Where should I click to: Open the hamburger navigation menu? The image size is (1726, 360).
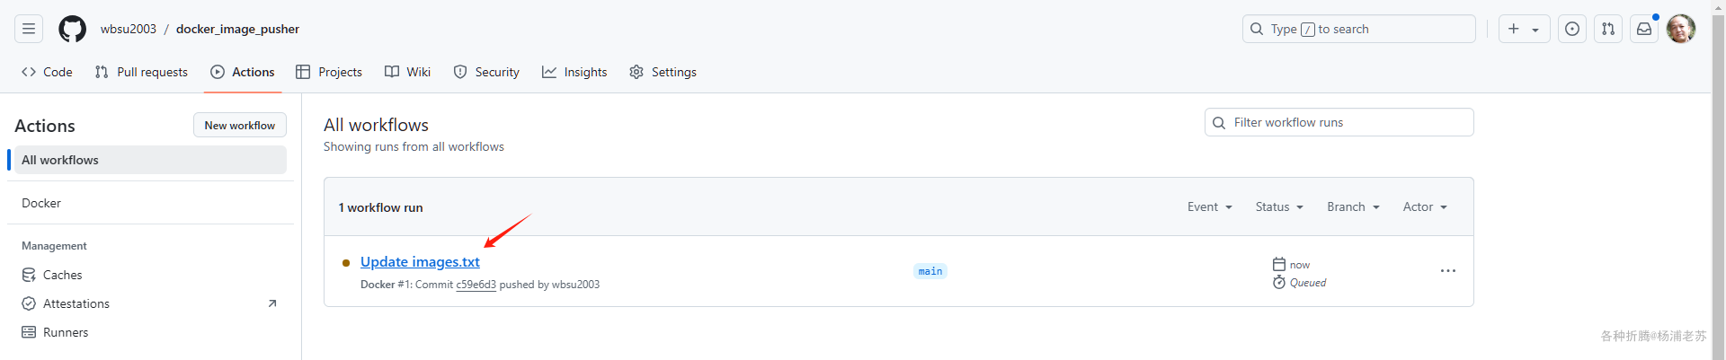tap(29, 29)
